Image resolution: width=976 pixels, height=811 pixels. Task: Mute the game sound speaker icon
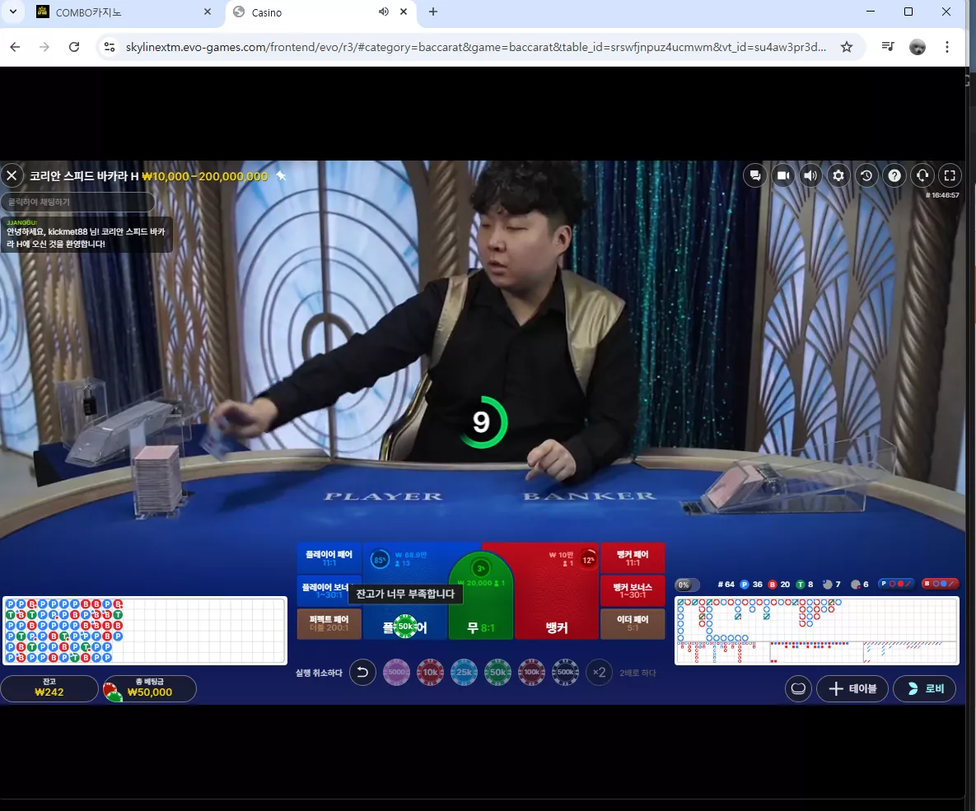(x=810, y=175)
